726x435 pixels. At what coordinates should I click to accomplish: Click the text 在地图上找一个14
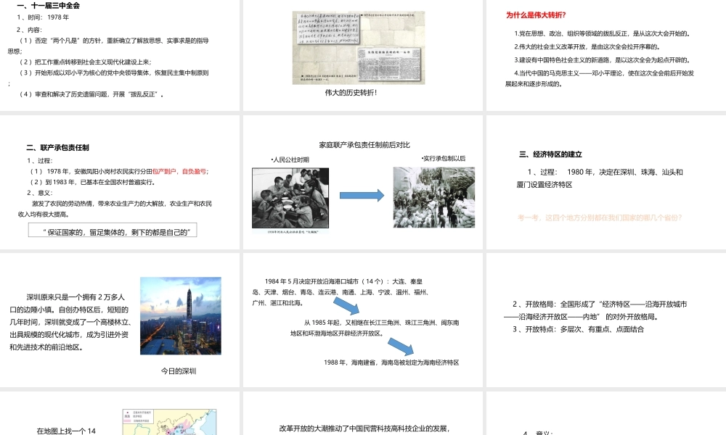pyautogui.click(x=66, y=431)
